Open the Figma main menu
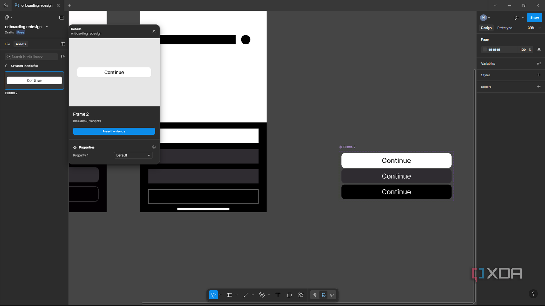The width and height of the screenshot is (545, 306). [8, 17]
